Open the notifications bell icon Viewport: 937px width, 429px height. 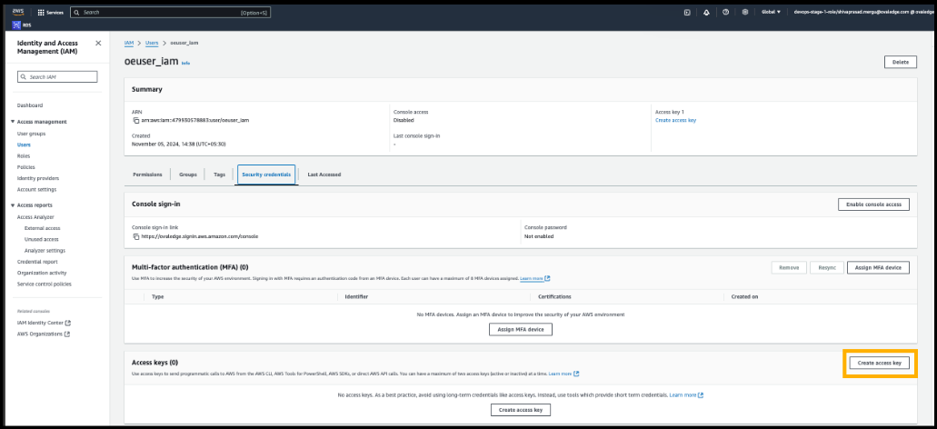706,12
